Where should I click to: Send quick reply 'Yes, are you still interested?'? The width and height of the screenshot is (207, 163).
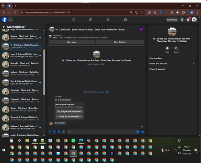coord(69,111)
